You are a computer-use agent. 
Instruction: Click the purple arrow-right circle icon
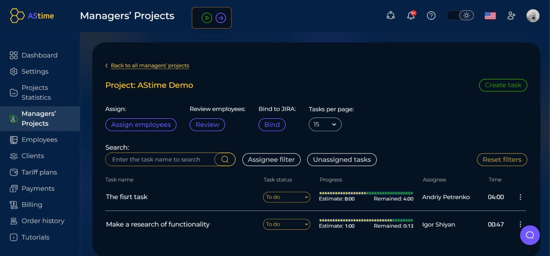[221, 18]
